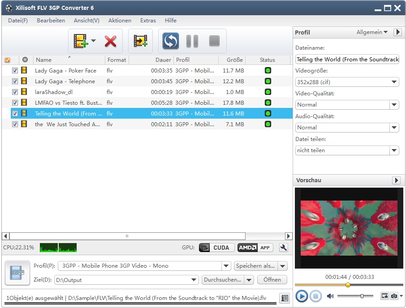The image size is (406, 308).
Task: Open the Audio-Qualität dropdown
Action: tap(394, 128)
